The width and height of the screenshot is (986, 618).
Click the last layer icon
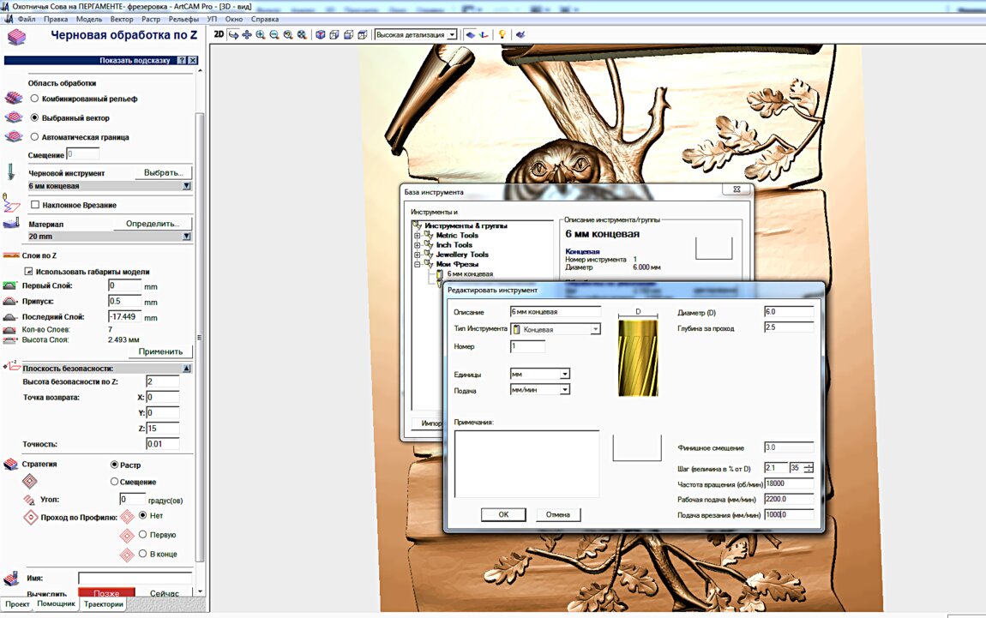click(x=9, y=317)
